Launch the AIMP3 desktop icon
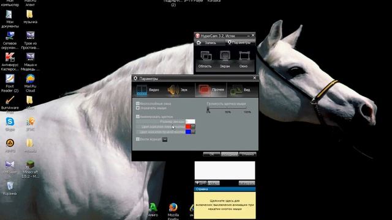 pyautogui.click(x=10, y=145)
